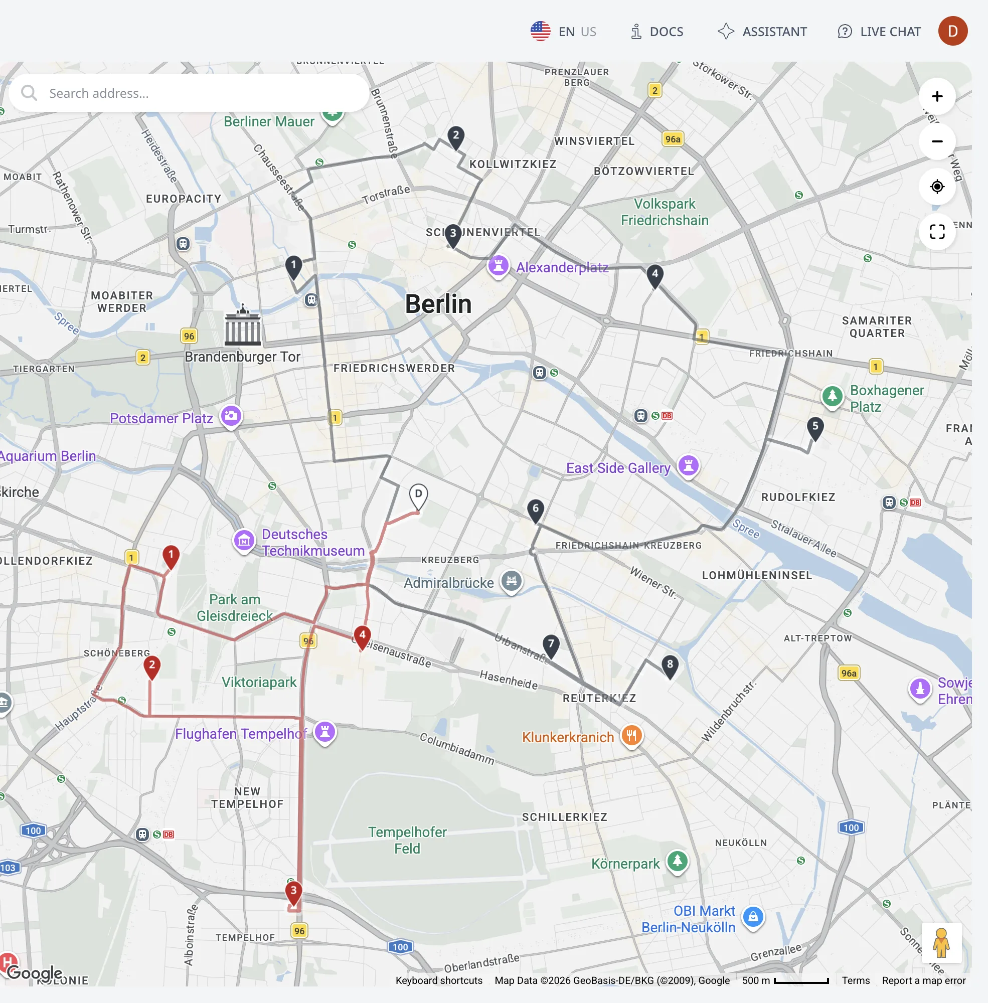Viewport: 988px width, 1003px height.
Task: Click the Klunkerkranich restaurant icon
Action: (x=631, y=736)
